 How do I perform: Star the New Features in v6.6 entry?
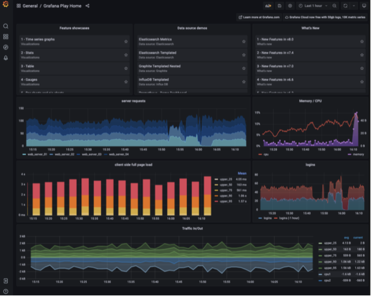pyautogui.click(x=362, y=82)
